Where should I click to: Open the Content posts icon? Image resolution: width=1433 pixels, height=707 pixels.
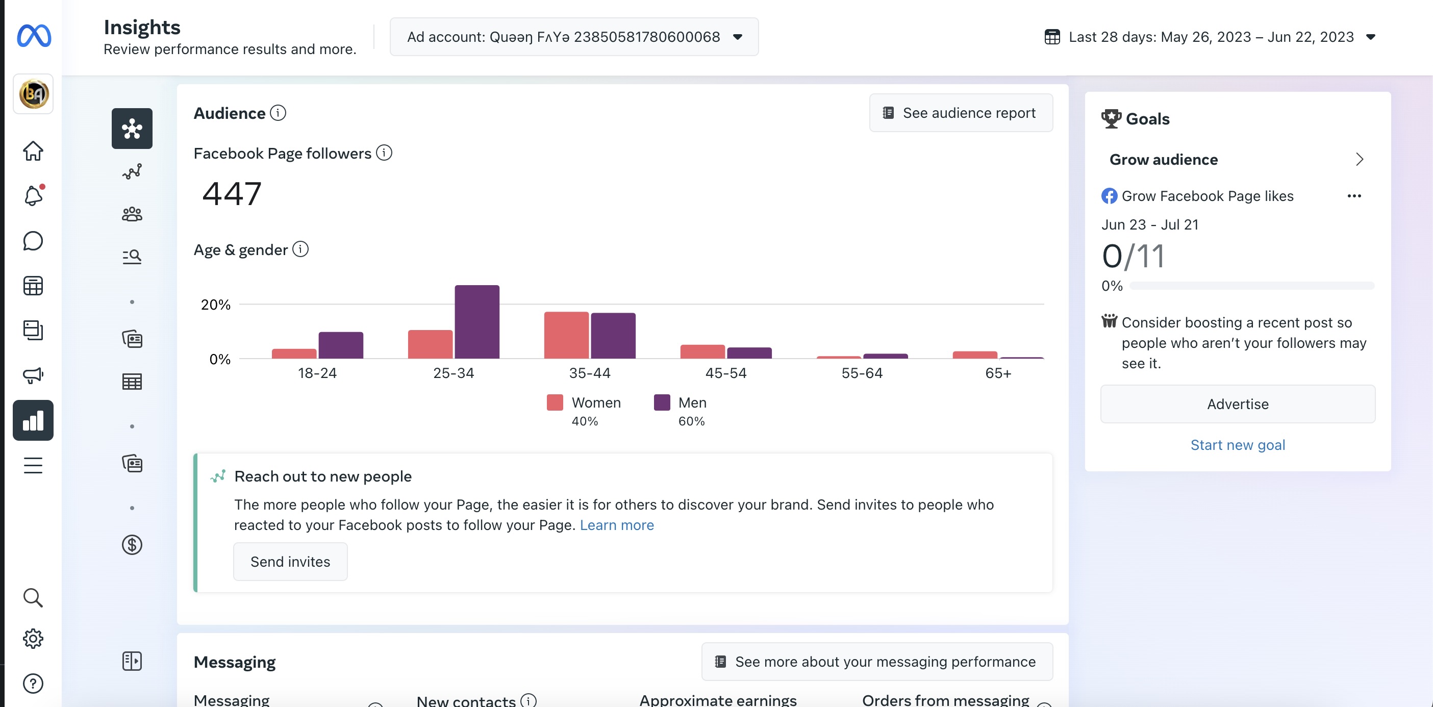33,331
